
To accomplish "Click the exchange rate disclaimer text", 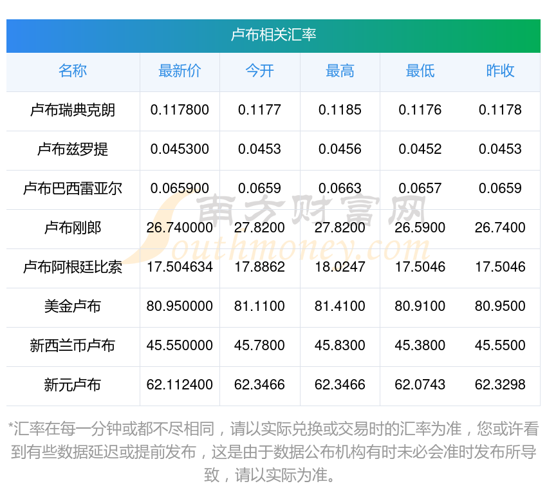I will (x=273, y=452).
